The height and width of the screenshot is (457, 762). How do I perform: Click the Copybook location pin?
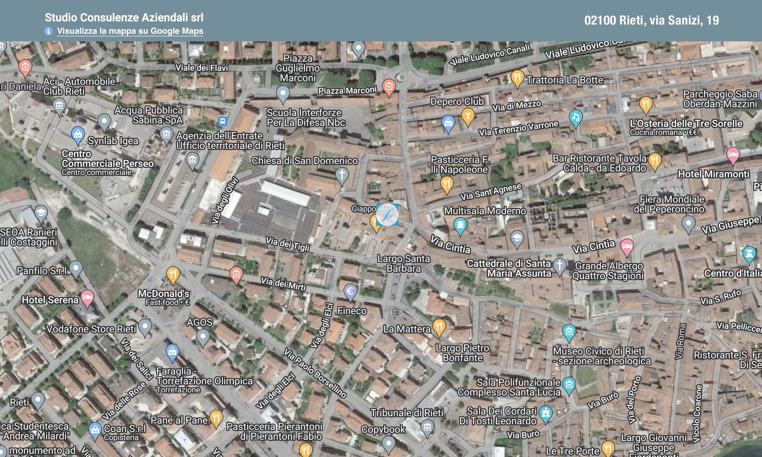pyautogui.click(x=388, y=445)
